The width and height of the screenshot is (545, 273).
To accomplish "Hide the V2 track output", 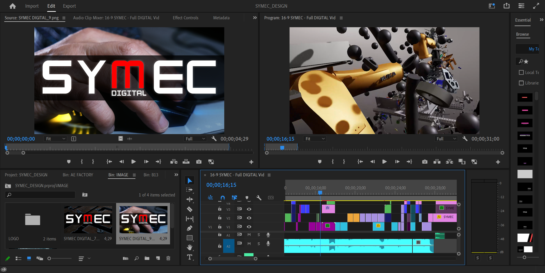I will [249, 218].
